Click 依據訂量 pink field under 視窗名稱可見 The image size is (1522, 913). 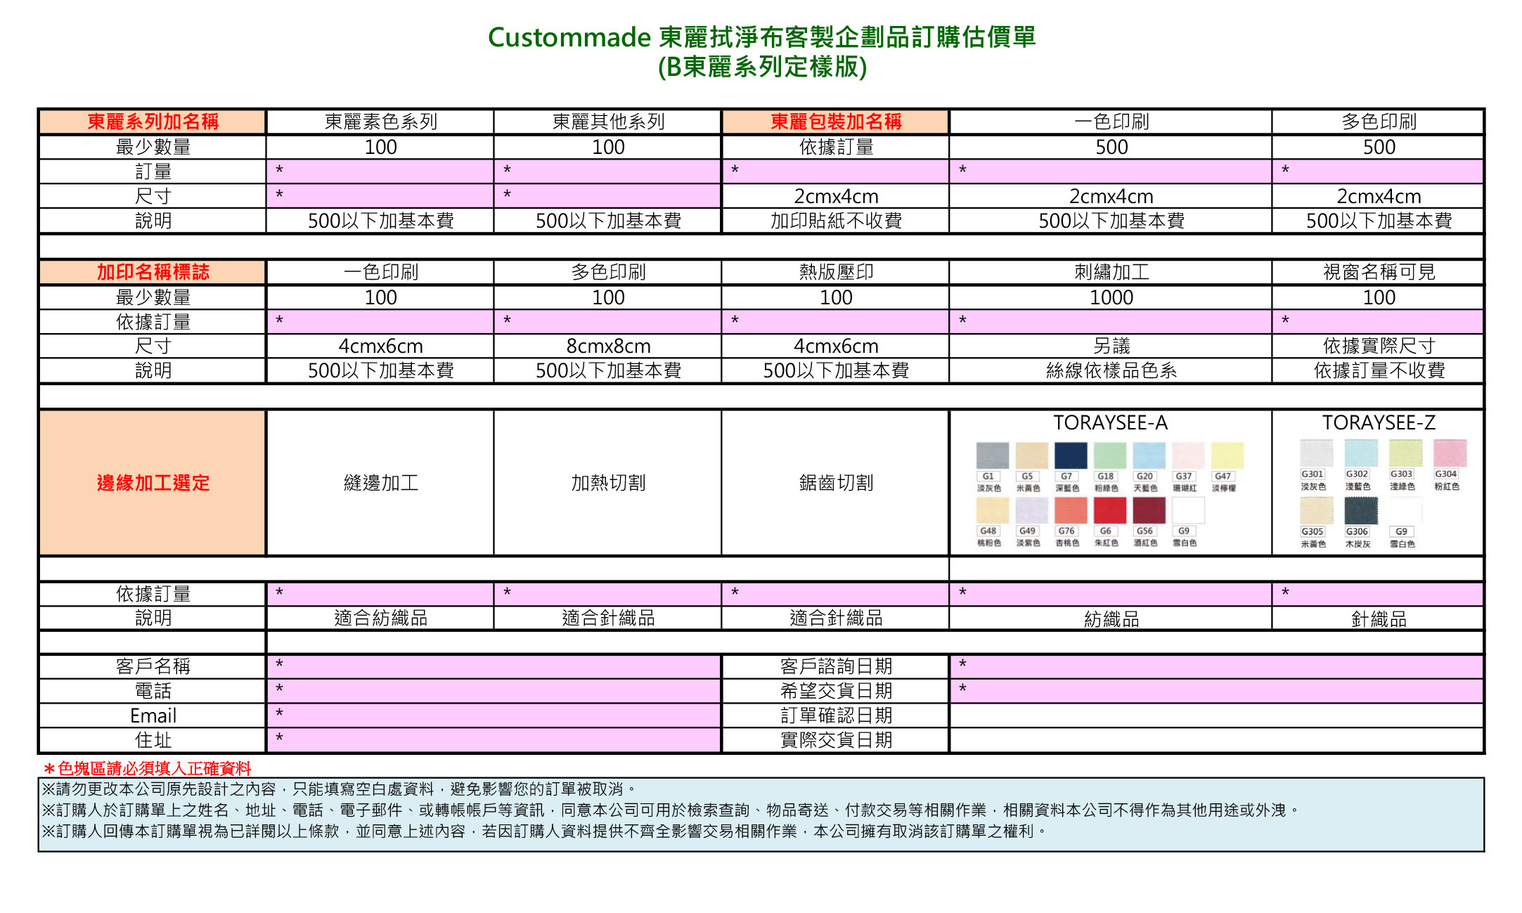[x=1379, y=322]
